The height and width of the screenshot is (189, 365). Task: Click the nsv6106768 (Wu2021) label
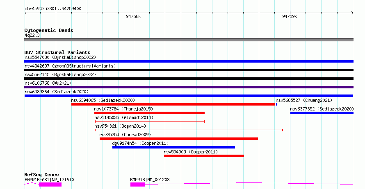[x=48, y=83]
